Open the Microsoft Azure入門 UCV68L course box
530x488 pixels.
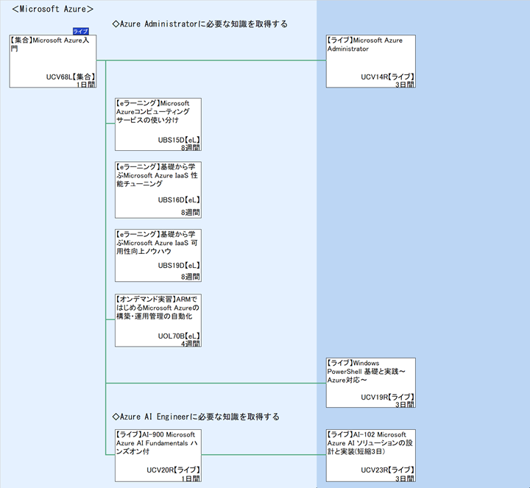[x=53, y=61]
